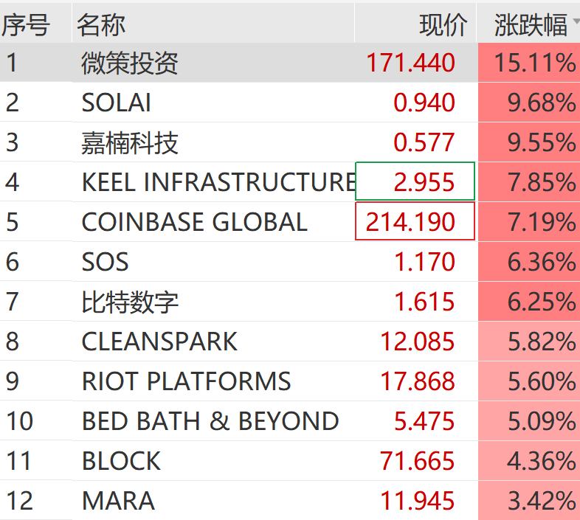Select RIOT PLATFORMS stock name
This screenshot has width=580, height=520.
(186, 381)
